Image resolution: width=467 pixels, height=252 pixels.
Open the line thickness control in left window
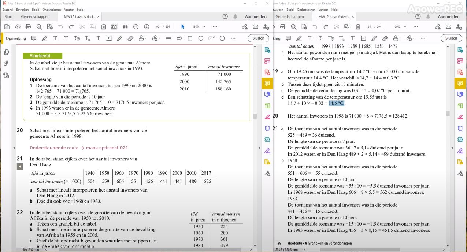[168, 38]
